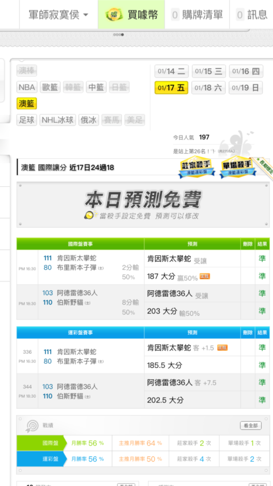Click the 買噱幣 button

coord(131,15)
